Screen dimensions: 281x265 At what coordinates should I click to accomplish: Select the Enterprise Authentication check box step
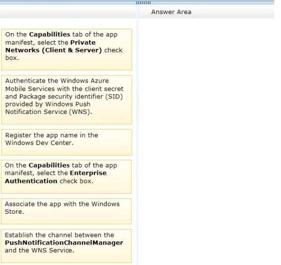(66, 177)
